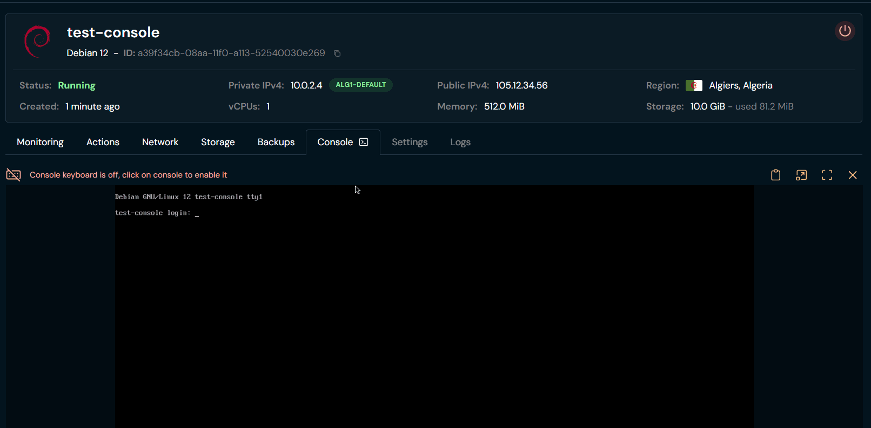Click the Debian swirl logo

(37, 42)
